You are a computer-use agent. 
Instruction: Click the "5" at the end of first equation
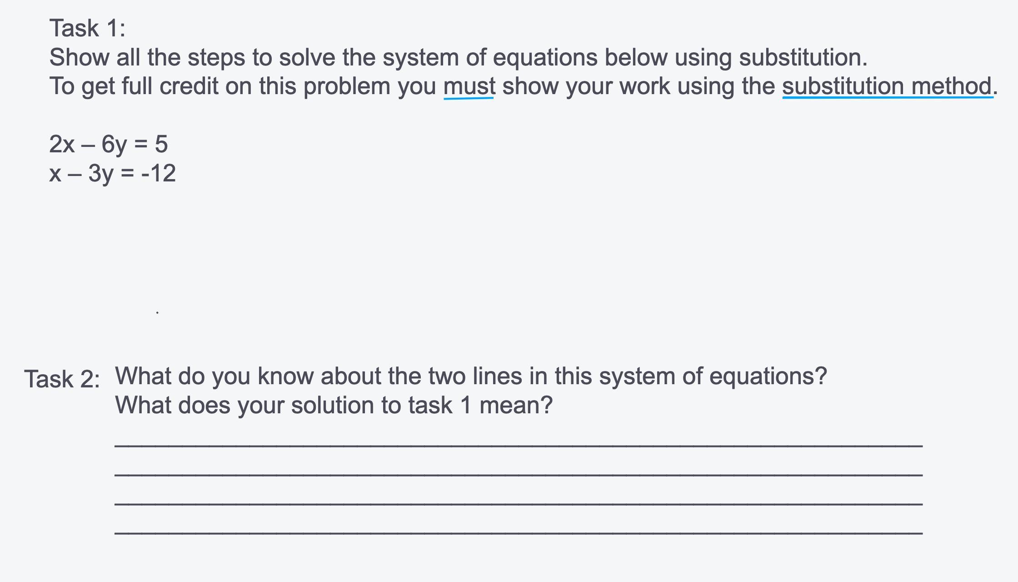click(161, 144)
